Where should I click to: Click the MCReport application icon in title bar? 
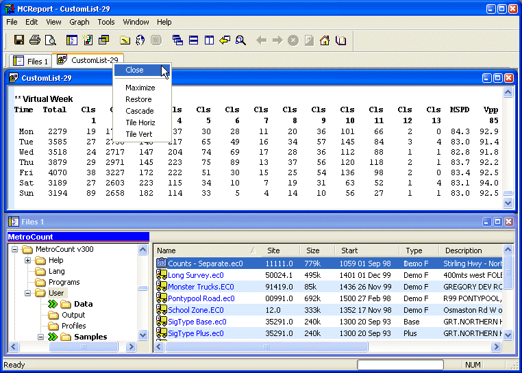tap(10, 9)
